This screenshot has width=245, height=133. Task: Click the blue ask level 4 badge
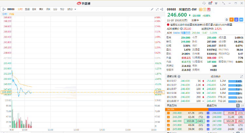coord(208,125)
